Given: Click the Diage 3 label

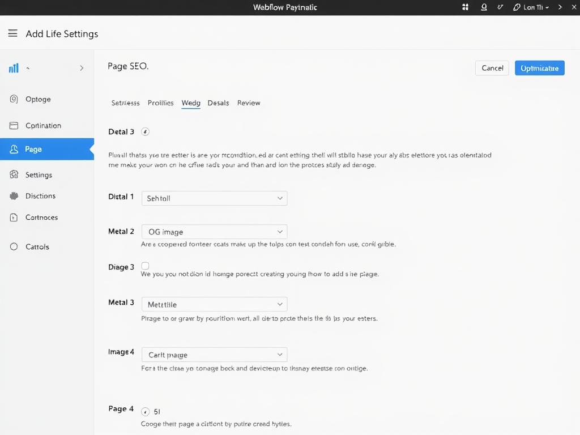Looking at the screenshot, I should click(x=121, y=267).
